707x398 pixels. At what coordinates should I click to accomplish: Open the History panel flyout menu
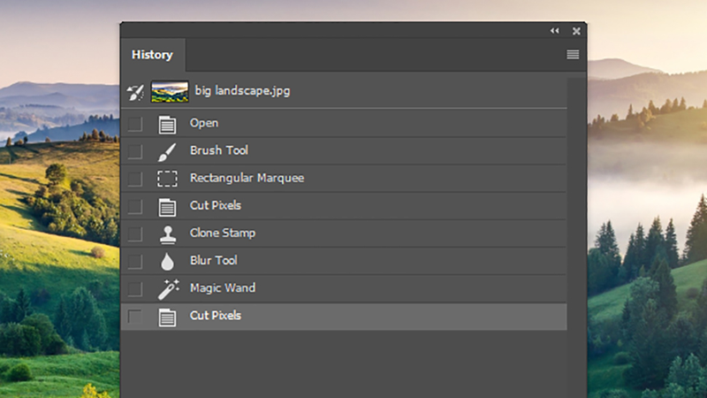[x=573, y=55]
